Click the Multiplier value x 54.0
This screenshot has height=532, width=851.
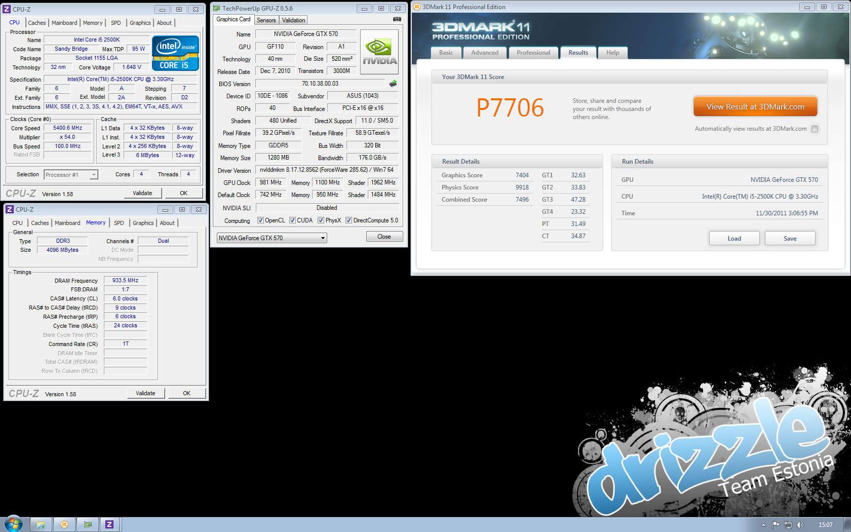[x=67, y=137]
